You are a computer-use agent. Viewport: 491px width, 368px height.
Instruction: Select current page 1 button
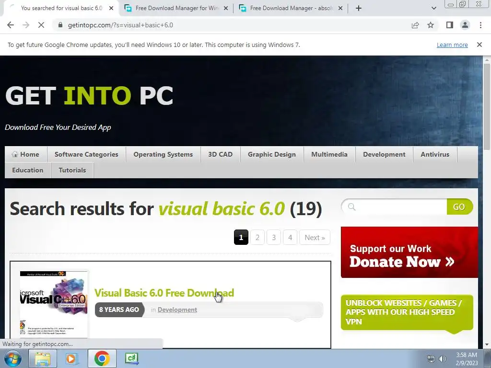coord(241,238)
